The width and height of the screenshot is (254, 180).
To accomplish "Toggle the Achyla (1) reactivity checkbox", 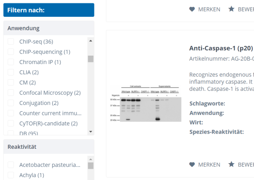I will [11, 175].
